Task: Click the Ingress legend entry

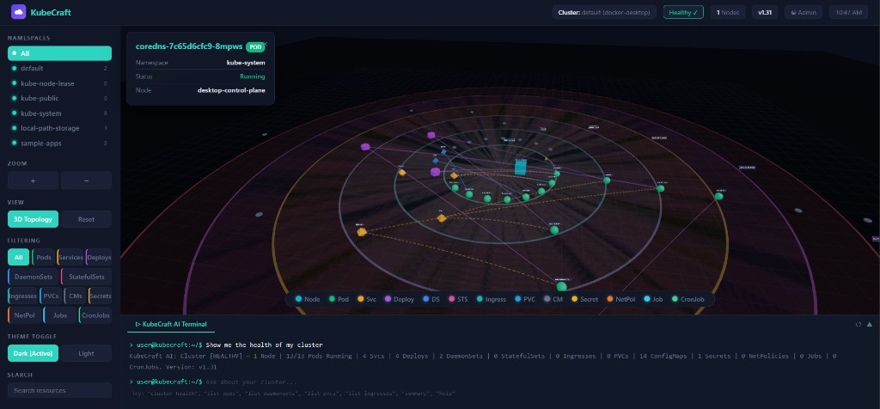Action: click(x=491, y=299)
